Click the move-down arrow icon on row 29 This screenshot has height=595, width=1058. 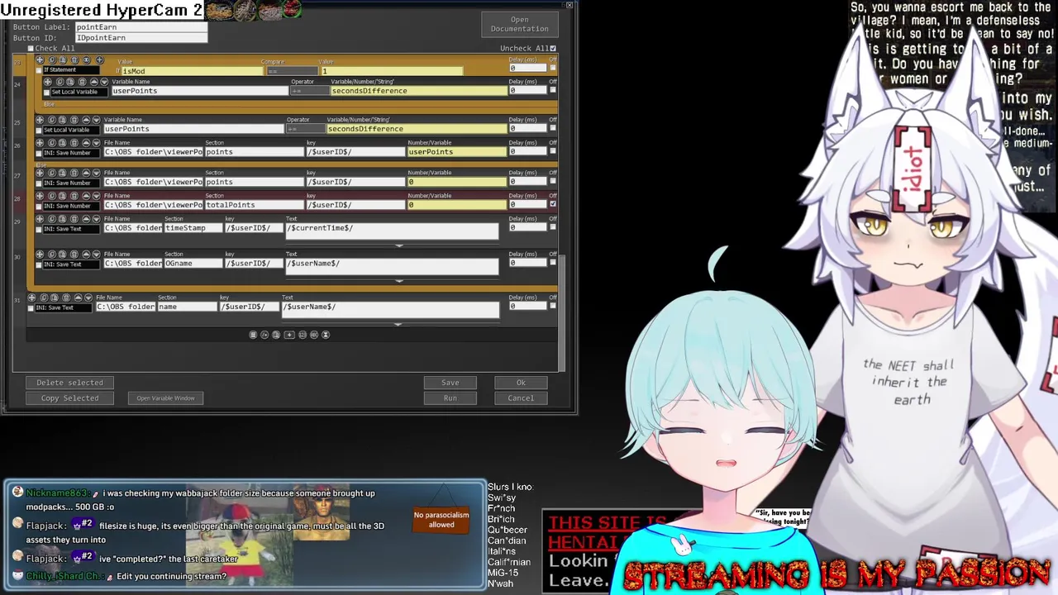click(97, 219)
